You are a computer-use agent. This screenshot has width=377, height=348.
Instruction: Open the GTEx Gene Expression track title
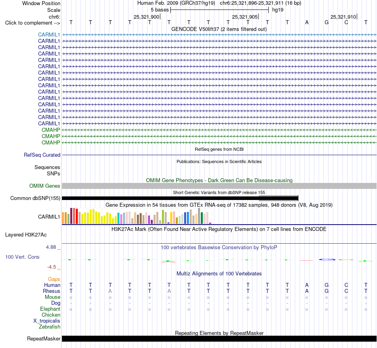pos(219,205)
